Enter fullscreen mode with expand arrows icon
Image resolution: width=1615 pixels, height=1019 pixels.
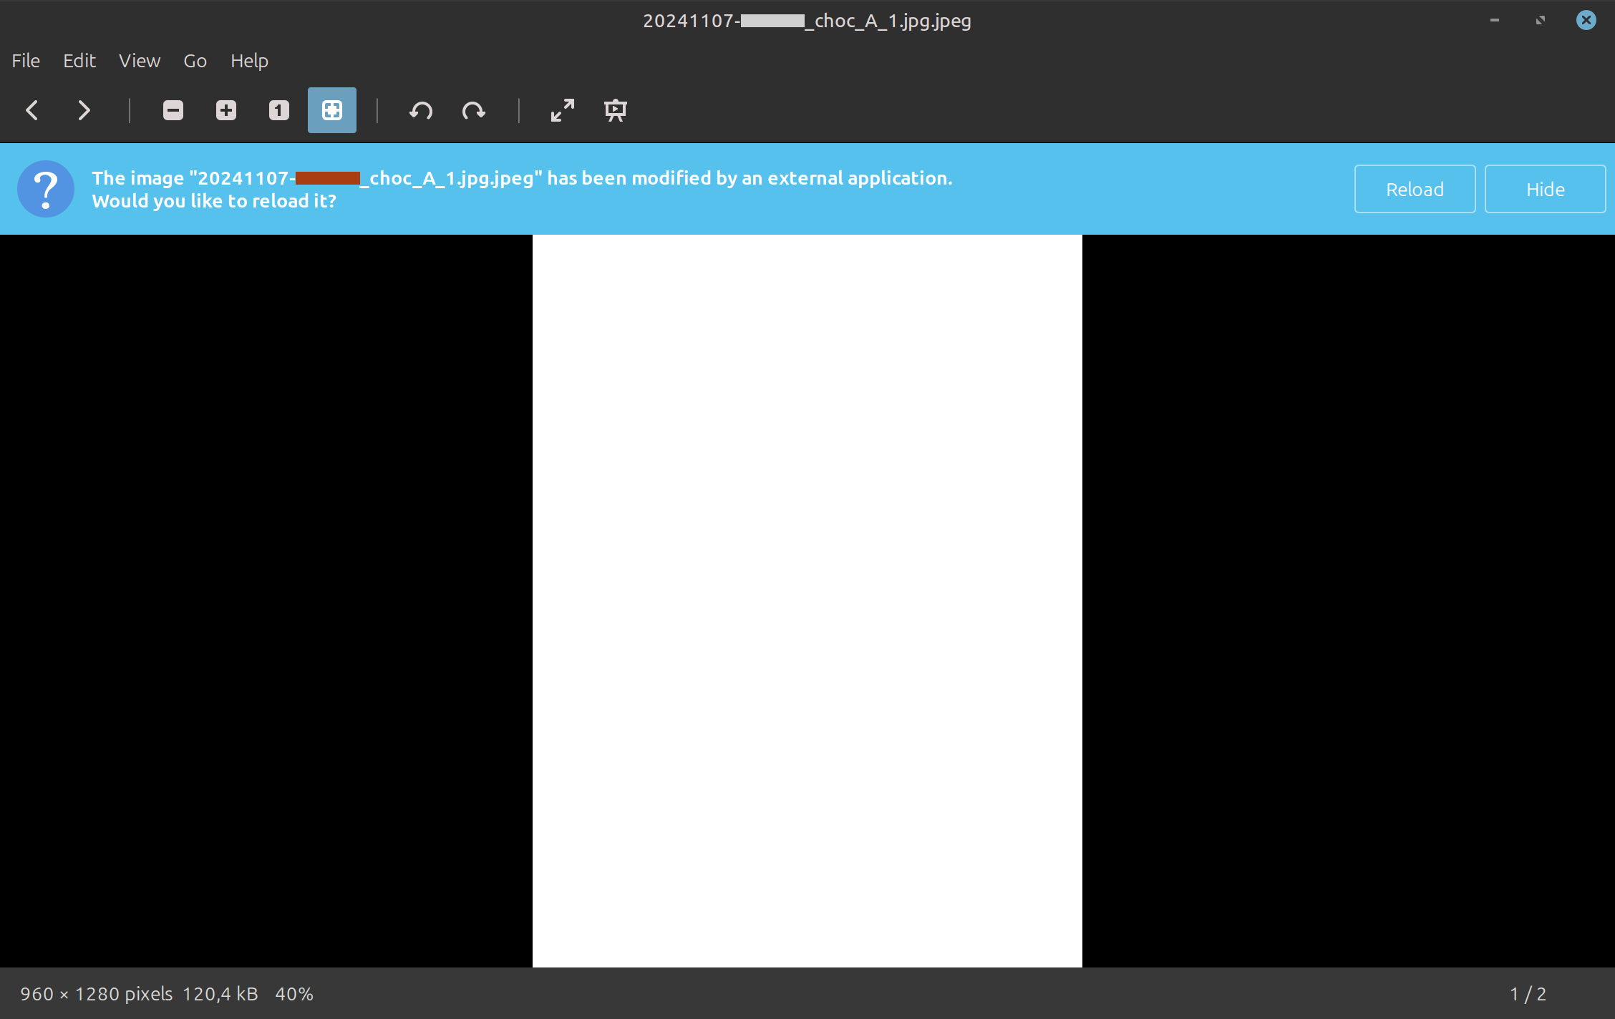pyautogui.click(x=563, y=110)
